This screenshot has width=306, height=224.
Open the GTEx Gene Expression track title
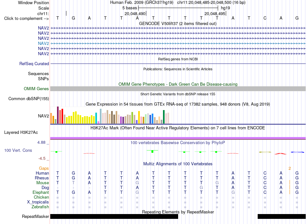(178, 104)
